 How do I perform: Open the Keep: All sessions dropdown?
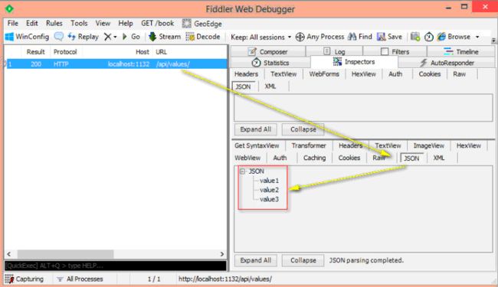coord(260,37)
